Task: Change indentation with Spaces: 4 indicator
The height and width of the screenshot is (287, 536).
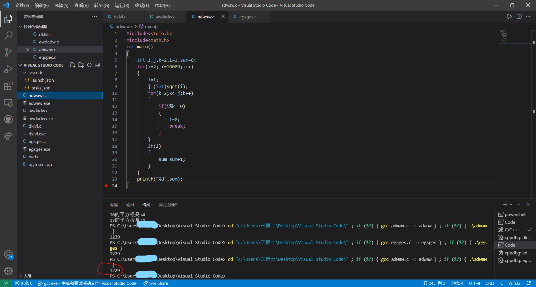Action: point(457,283)
